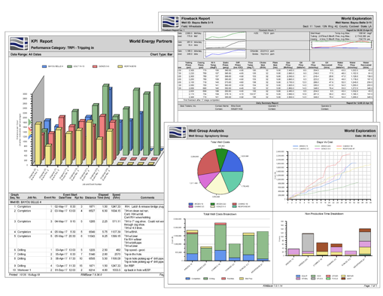383x296 pixels.
Task: Click the grey line mini chart in the Flowback Report
Action: (225, 44)
